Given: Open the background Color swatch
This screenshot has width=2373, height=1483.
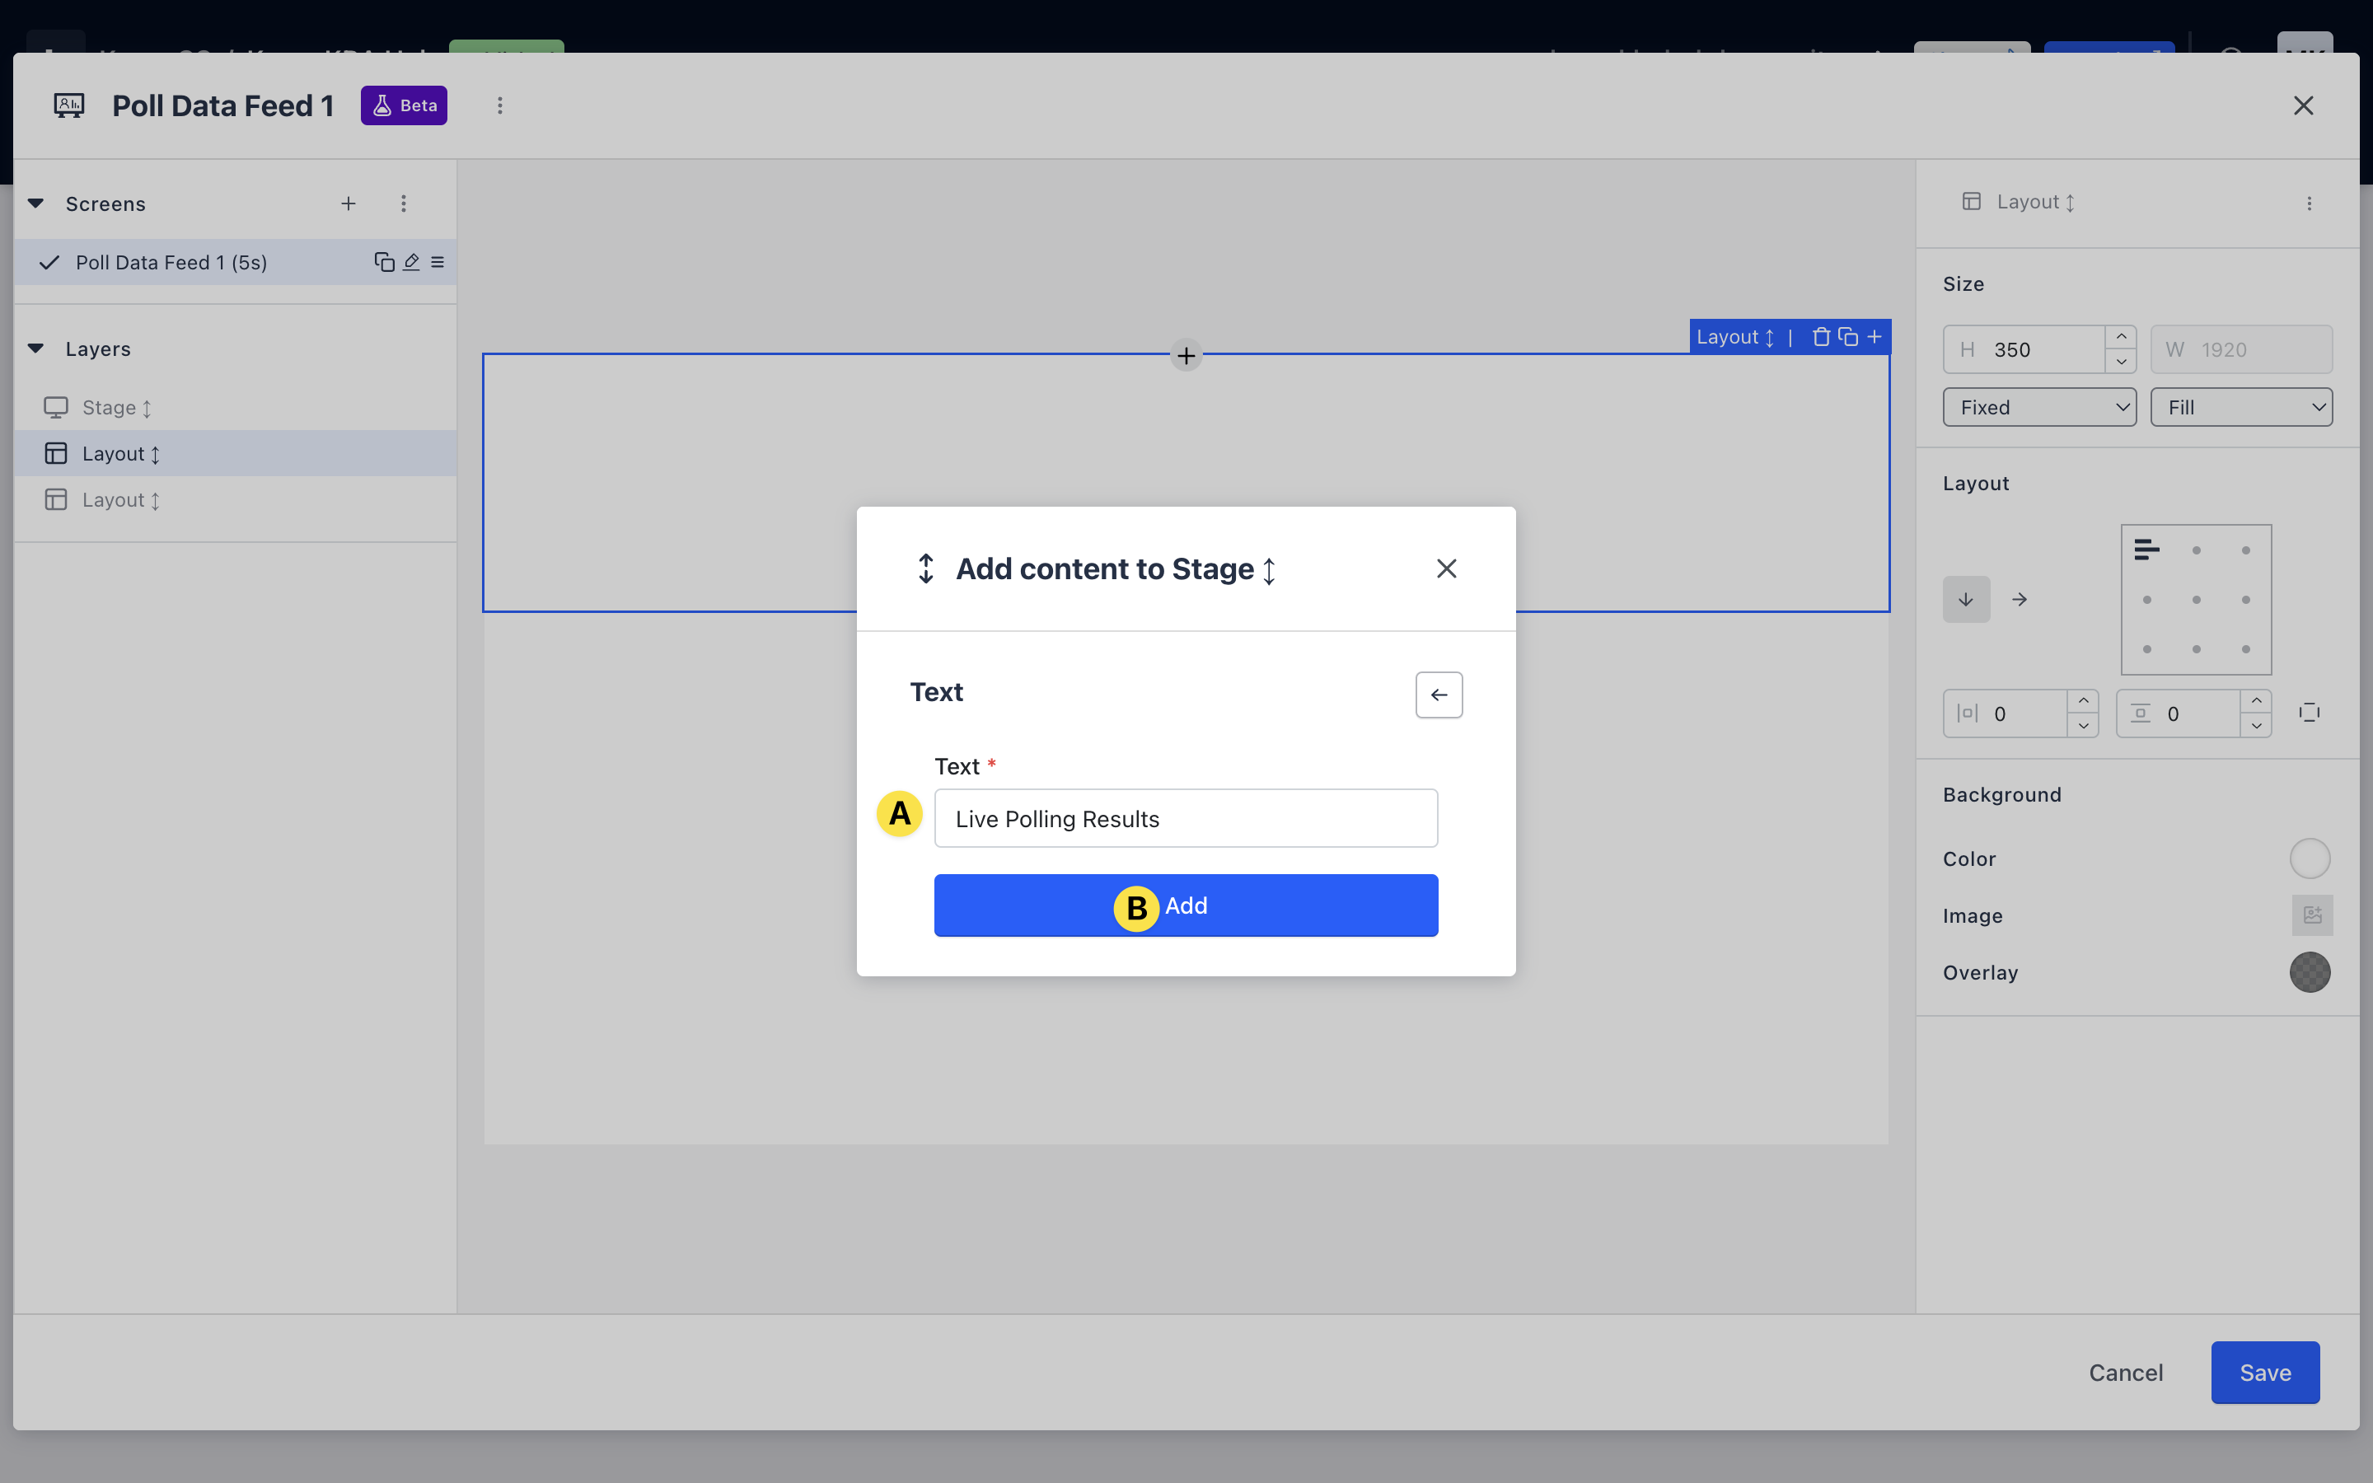Looking at the screenshot, I should pos(2310,858).
